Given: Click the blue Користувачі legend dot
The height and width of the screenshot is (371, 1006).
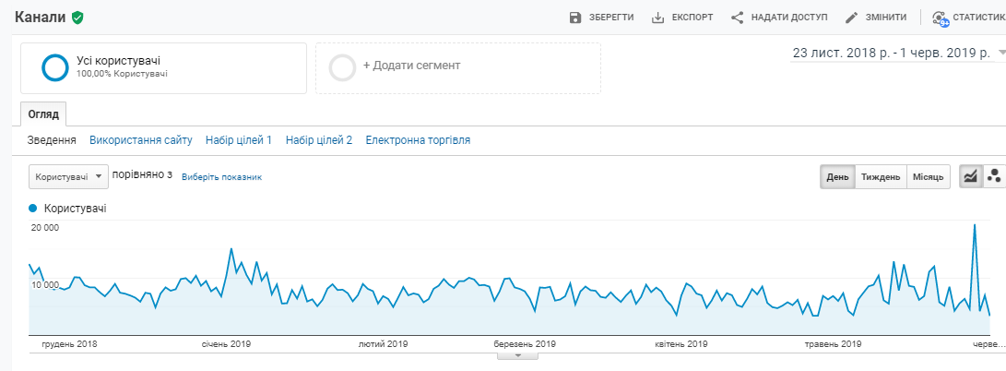Looking at the screenshot, I should click(x=34, y=209).
